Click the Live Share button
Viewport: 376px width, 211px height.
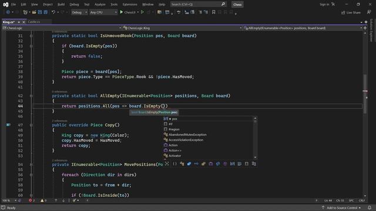351,12
